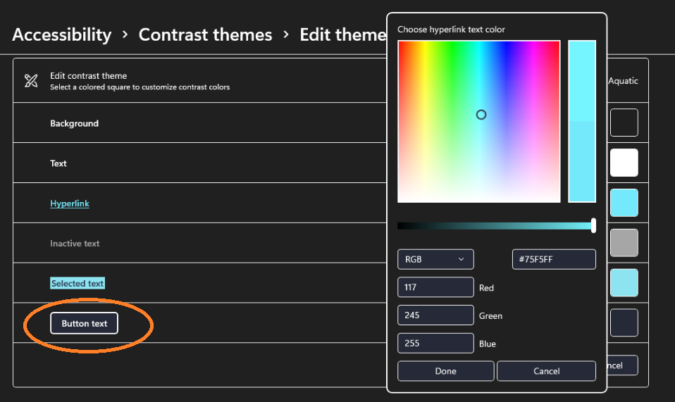The height and width of the screenshot is (402, 675).
Task: Click the color picker circle handle
Action: click(x=481, y=114)
